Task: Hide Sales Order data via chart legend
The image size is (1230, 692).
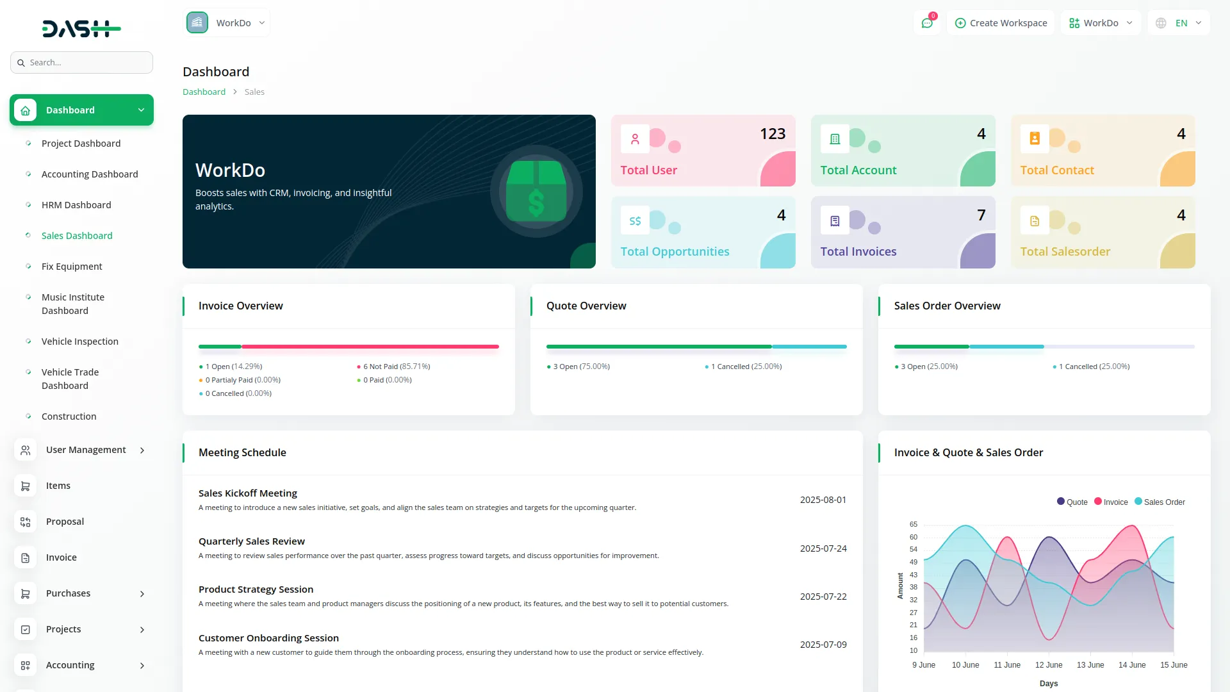Action: pos(1160,502)
